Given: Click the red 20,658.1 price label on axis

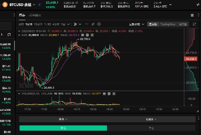Looking at the screenshot, I should point(190,59).
